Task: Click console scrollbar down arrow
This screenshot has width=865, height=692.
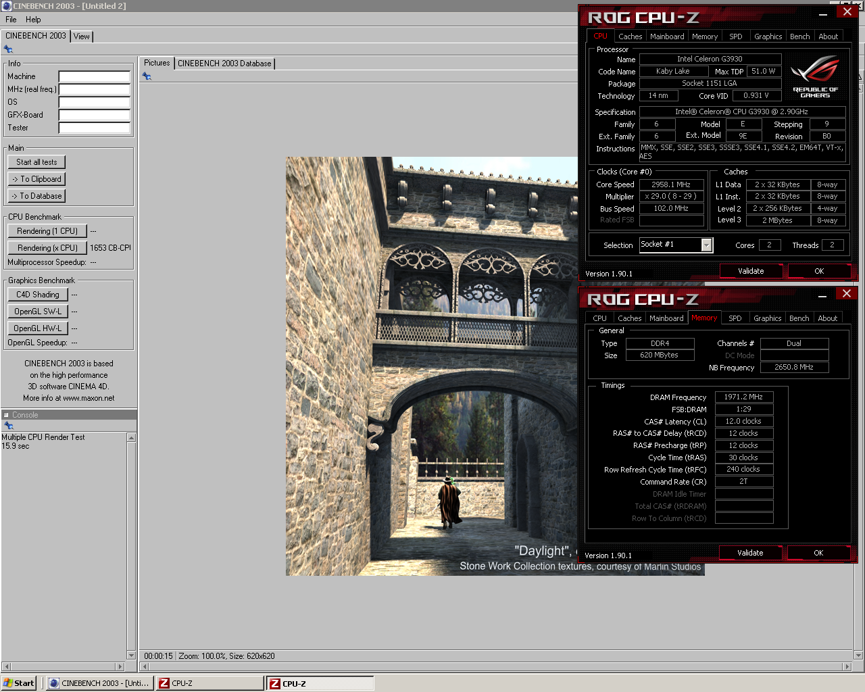Action: tap(132, 655)
